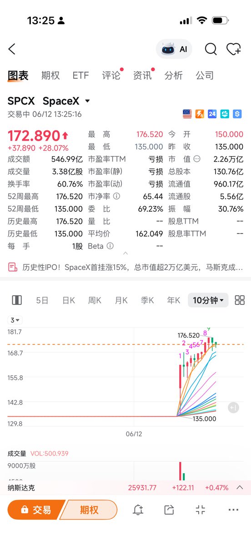Screen dimensions: 251x546
Task: Open the news headline document icon
Action: click(x=13, y=267)
